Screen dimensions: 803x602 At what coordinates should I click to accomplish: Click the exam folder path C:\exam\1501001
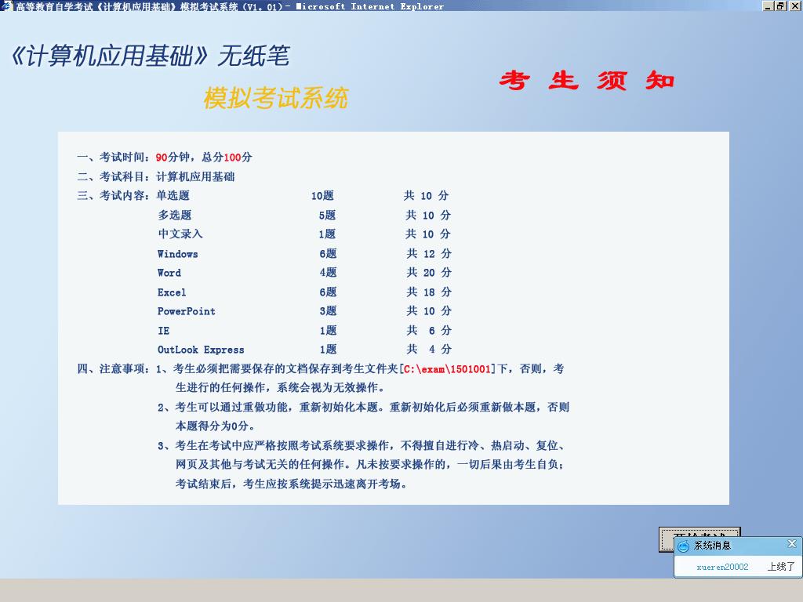[447, 368]
